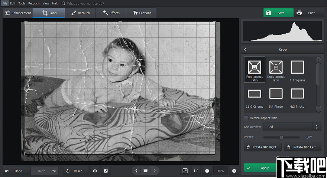This screenshot has width=327, height=178.
Task: Select Free aspect ratio crop preset
Action: coord(255,70)
